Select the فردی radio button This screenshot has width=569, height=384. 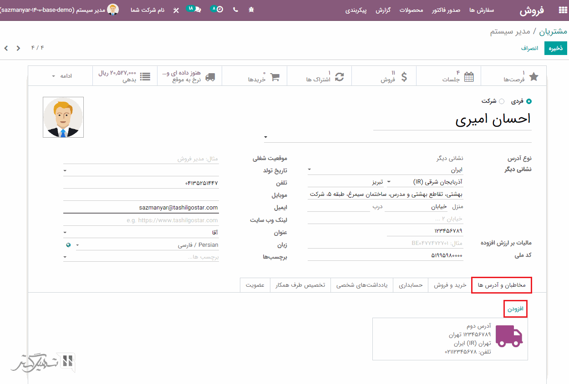click(528, 101)
